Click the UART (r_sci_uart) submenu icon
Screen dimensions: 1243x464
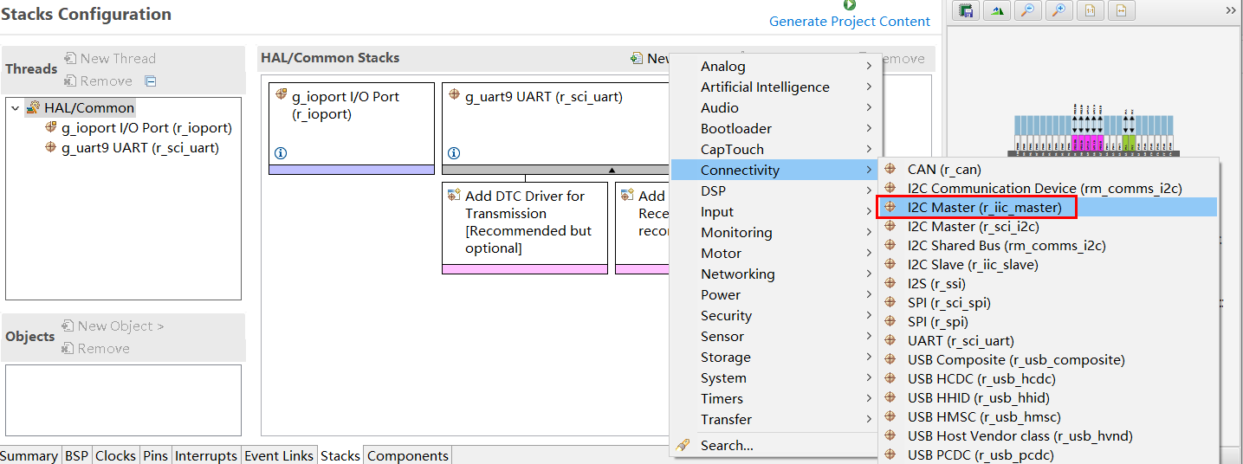(890, 340)
